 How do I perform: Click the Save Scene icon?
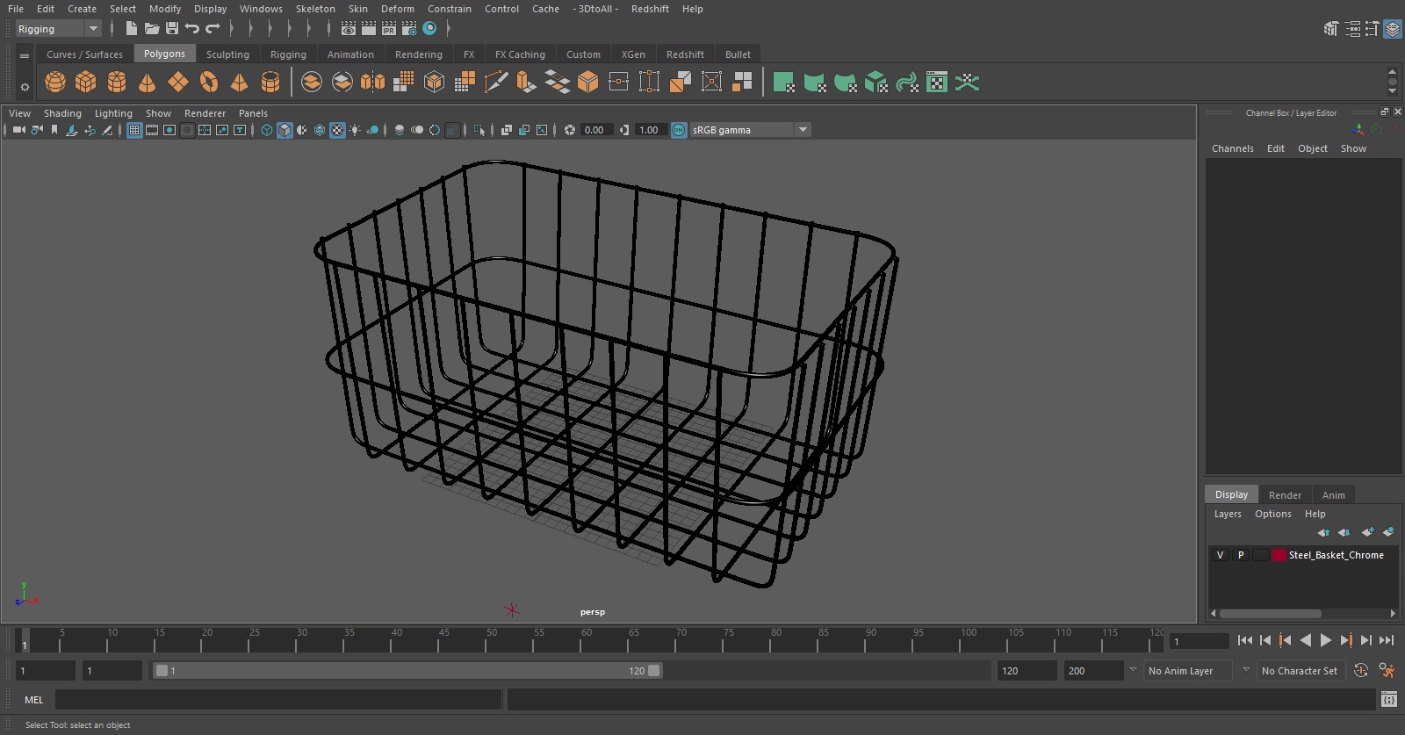point(172,29)
